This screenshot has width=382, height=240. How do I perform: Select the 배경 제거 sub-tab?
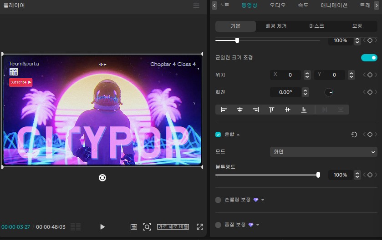click(x=276, y=26)
